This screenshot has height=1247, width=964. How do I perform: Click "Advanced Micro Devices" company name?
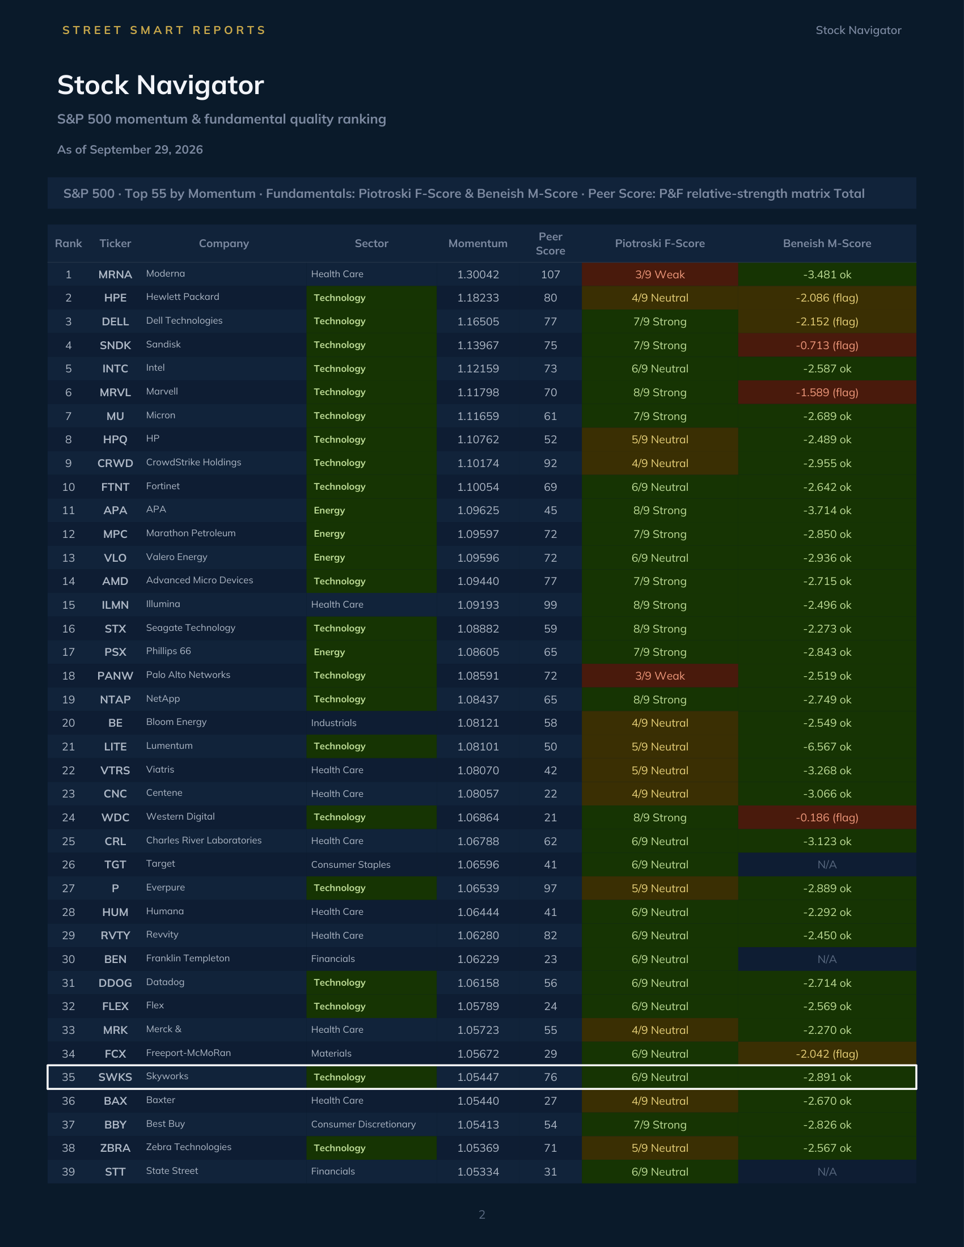pyautogui.click(x=199, y=580)
